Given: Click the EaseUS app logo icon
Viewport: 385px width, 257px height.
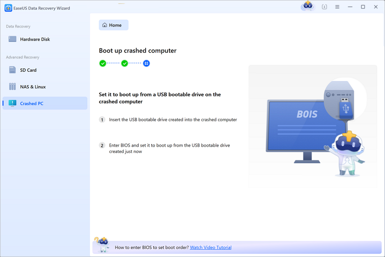Looking at the screenshot, I should [x=8, y=8].
